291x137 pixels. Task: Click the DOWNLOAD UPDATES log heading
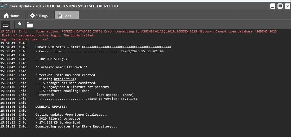[x=51, y=107]
